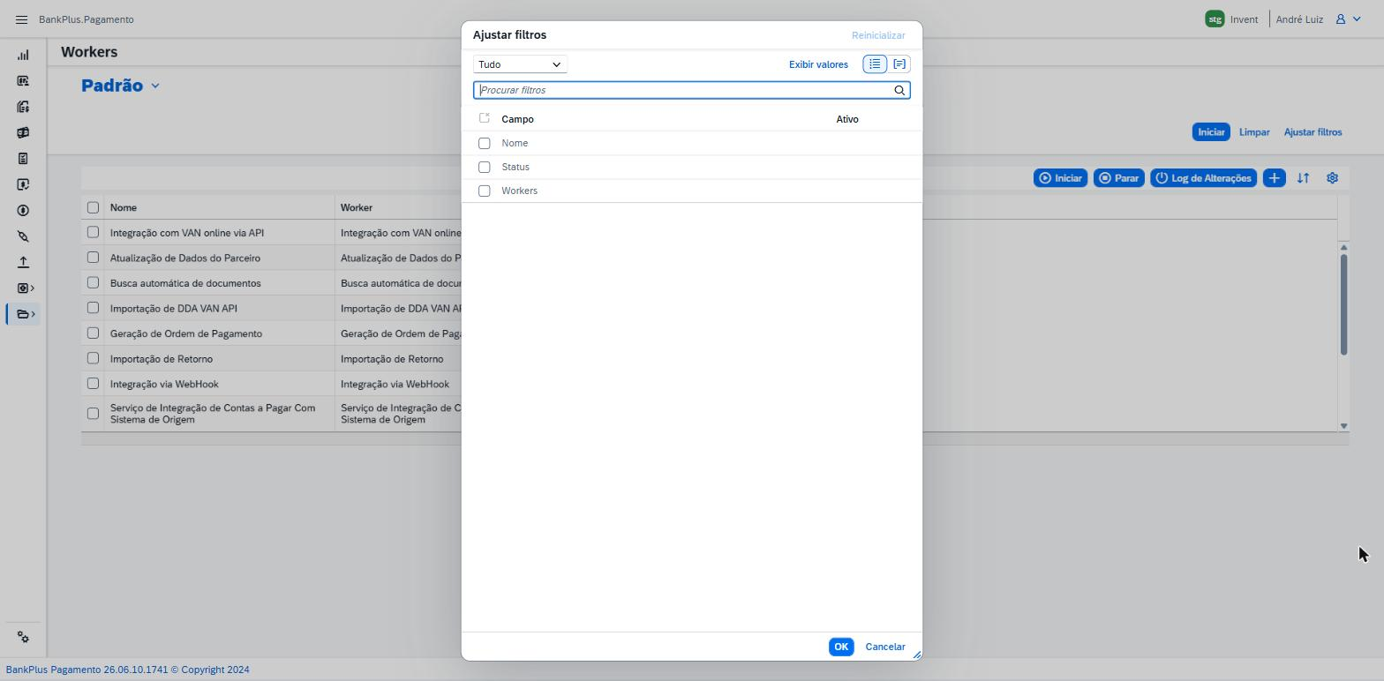Tick the Nome filter checkbox
Image resolution: width=1384 pixels, height=681 pixels.
pyautogui.click(x=484, y=143)
